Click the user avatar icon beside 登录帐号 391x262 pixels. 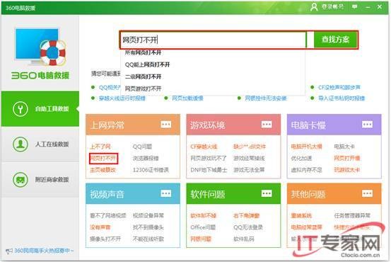click(314, 7)
